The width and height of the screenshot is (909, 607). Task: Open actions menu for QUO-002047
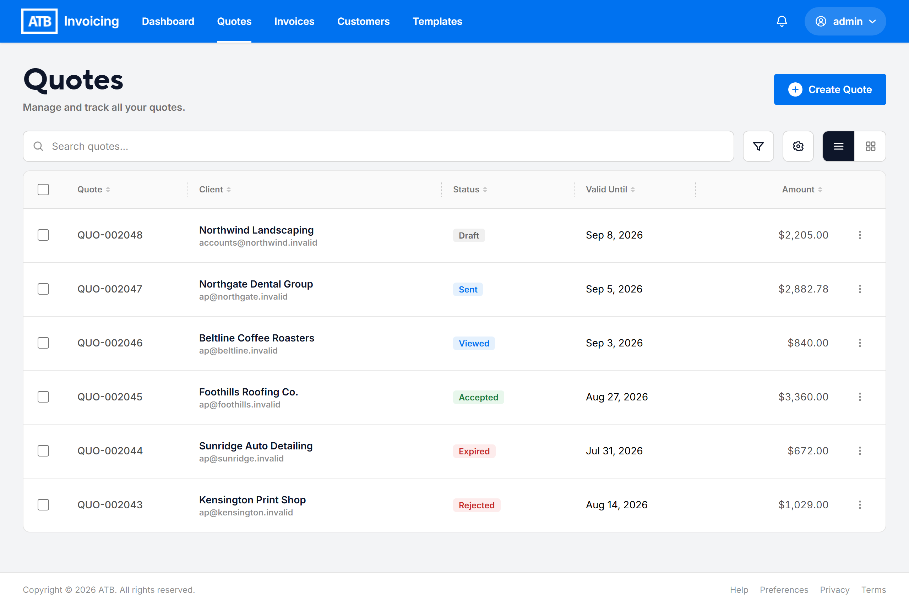[860, 289]
